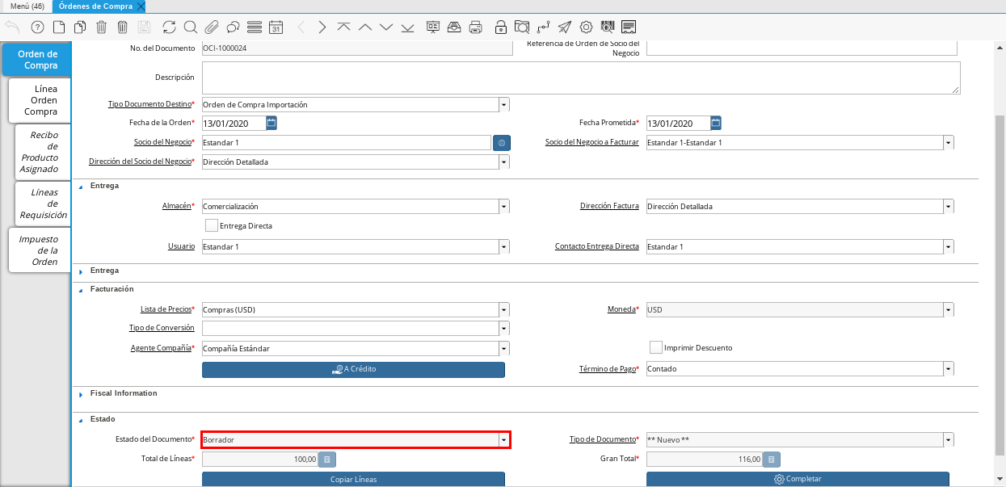1006x487 pixels.
Task: Toggle the Imprimir Descuento checkbox
Action: 656,347
